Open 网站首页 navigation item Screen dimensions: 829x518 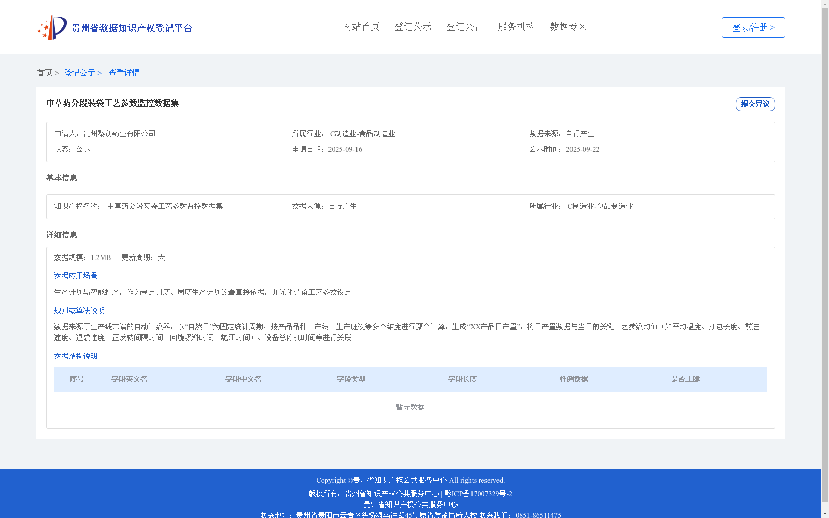point(361,27)
